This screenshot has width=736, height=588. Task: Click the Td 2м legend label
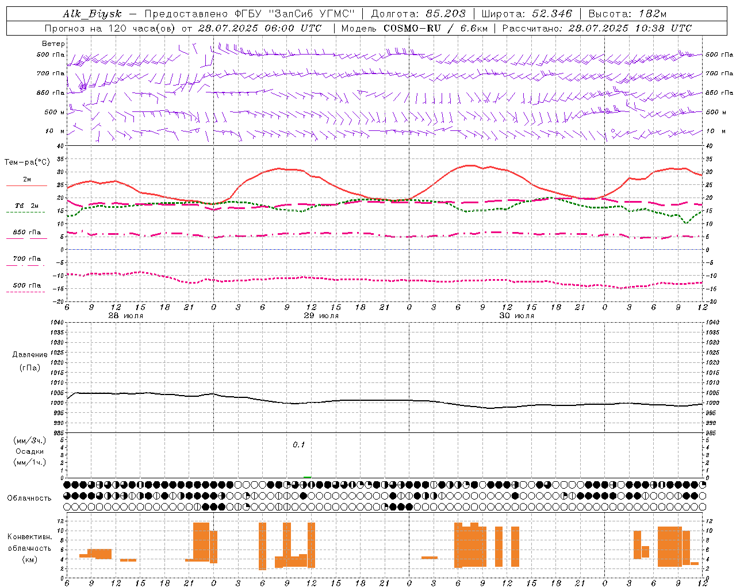click(26, 206)
